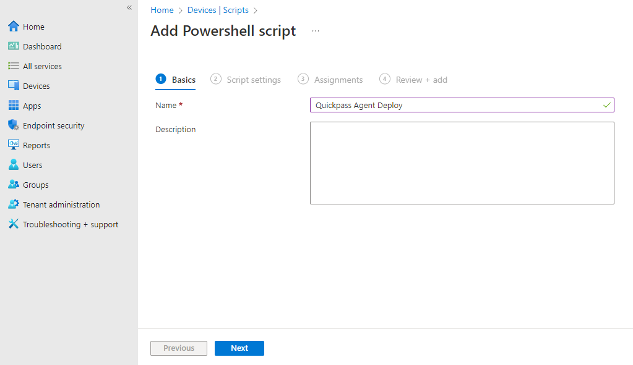Click the Apps grid icon
Screen dimensions: 633x365
pyautogui.click(x=14, y=105)
